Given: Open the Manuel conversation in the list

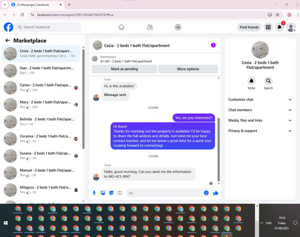Looking at the screenshot, I should [x=41, y=173].
